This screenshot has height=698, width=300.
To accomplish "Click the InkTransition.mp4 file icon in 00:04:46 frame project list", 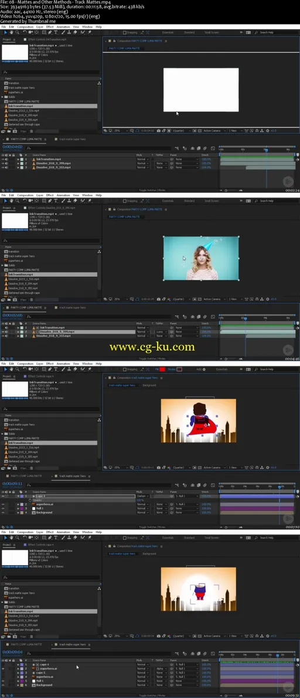I will tap(6, 275).
